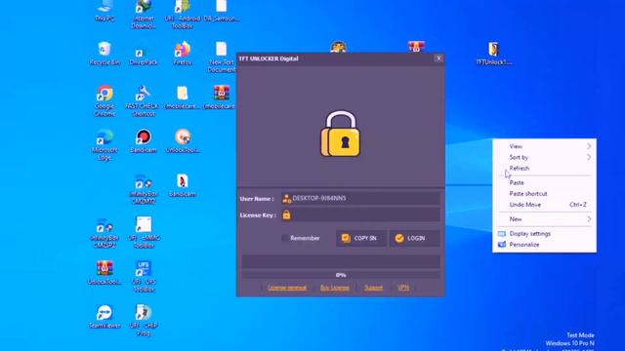Click the 0% progress bar

[341, 275]
